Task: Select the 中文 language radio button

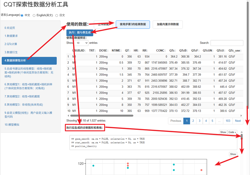Action: tap(22, 15)
